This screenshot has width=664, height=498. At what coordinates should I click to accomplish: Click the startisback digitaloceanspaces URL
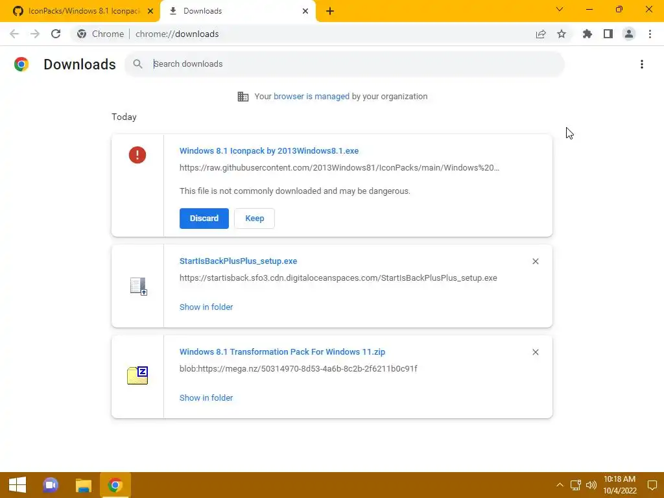338,278
